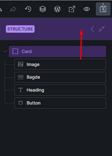Collapse all structure items with arrows icon
This screenshot has height=156, width=112.
click(102, 29)
